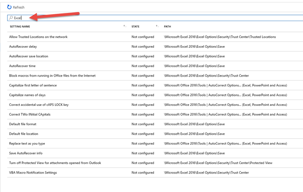Open Allow Trusted Locations on the network

tap(38, 37)
